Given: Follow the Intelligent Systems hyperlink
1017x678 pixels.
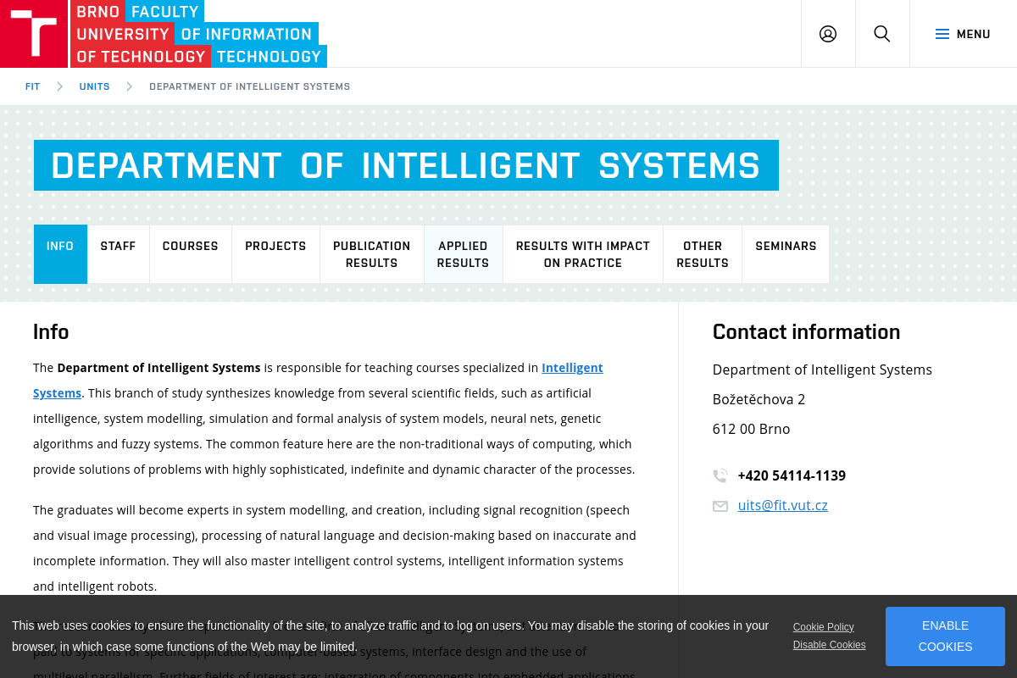Looking at the screenshot, I should click(572, 368).
